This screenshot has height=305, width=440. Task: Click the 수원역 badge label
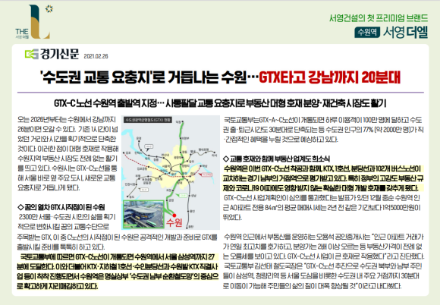click(367, 33)
